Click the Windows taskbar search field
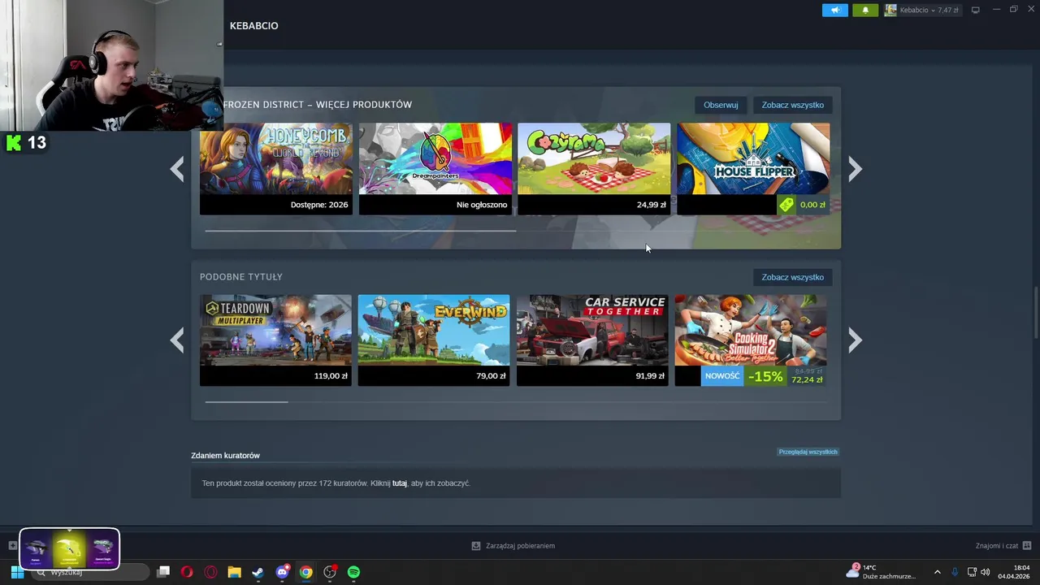 tap(89, 572)
